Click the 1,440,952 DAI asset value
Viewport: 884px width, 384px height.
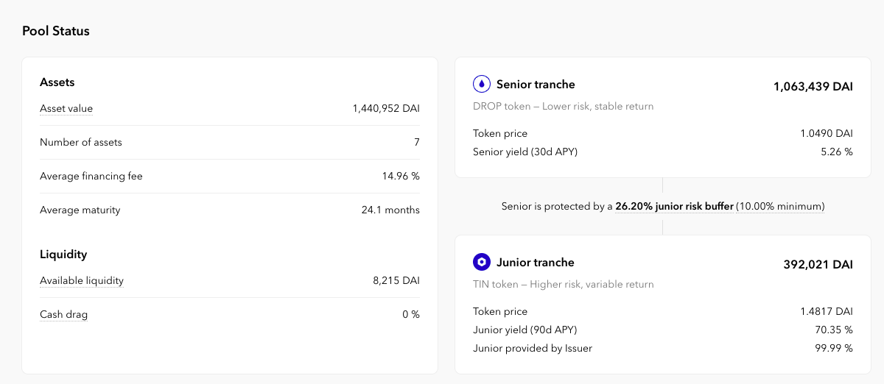(386, 109)
